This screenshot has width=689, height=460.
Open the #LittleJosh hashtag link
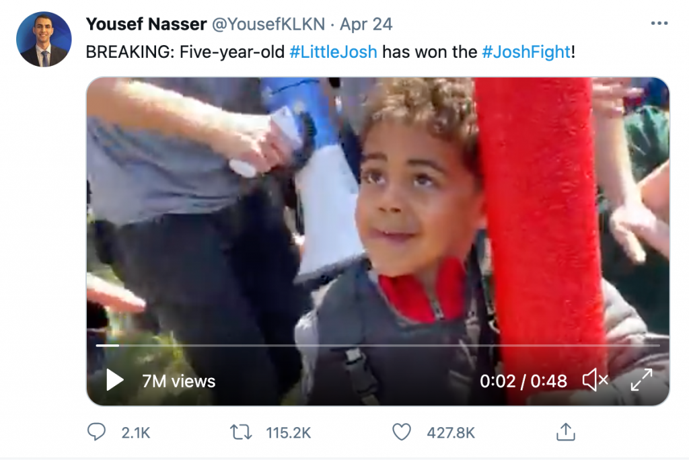click(x=333, y=52)
